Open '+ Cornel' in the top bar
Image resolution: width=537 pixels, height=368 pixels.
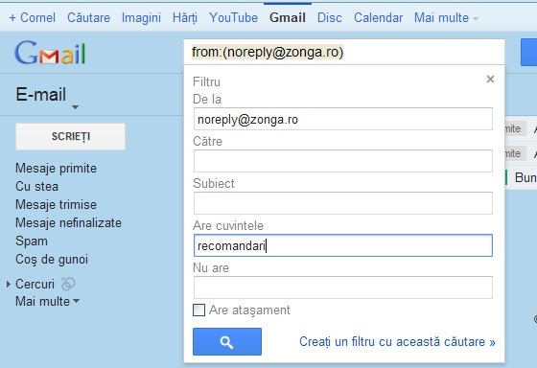(33, 17)
